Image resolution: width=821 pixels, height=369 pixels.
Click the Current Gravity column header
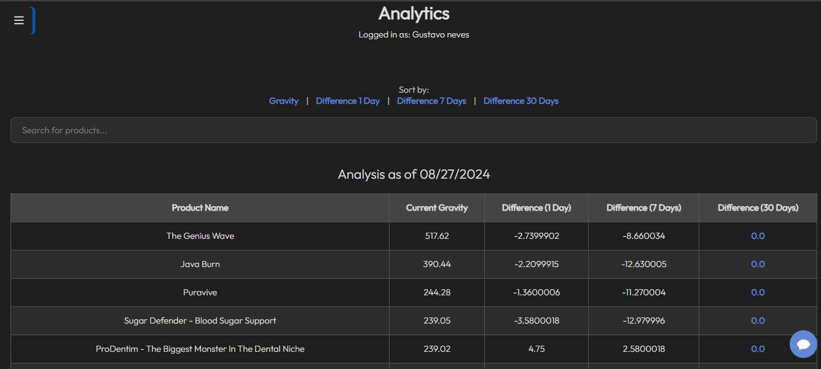click(437, 208)
